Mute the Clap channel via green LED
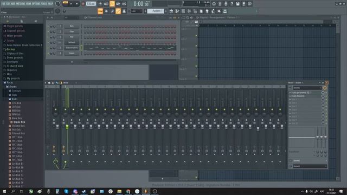The height and width of the screenshot is (195, 347). tap(48, 31)
